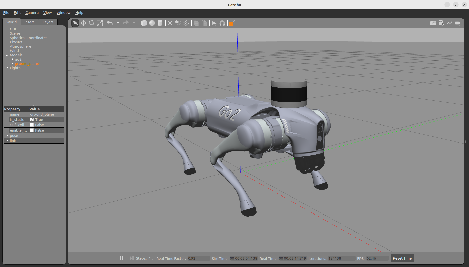Image resolution: width=469 pixels, height=267 pixels.
Task: Insert a cylinder shape
Action: [160, 23]
